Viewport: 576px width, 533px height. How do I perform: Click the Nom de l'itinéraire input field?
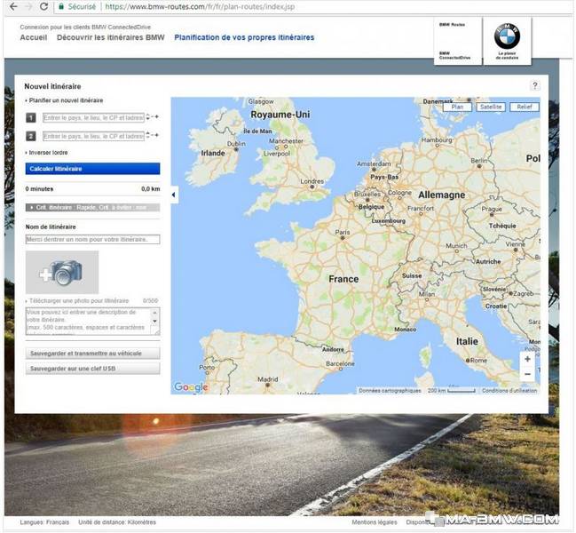[92, 240]
